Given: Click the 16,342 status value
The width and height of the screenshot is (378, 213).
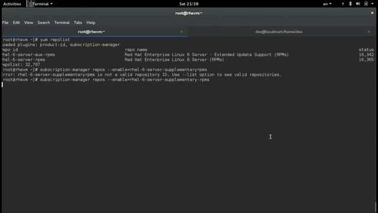Looking at the screenshot, I should 366,54.
